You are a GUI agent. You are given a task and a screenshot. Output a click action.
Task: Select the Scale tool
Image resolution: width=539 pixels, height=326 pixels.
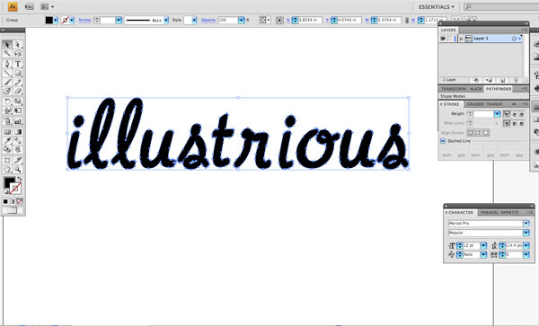click(x=18, y=101)
